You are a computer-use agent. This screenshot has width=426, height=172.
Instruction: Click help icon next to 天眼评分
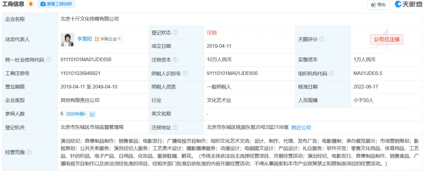(x=322, y=39)
